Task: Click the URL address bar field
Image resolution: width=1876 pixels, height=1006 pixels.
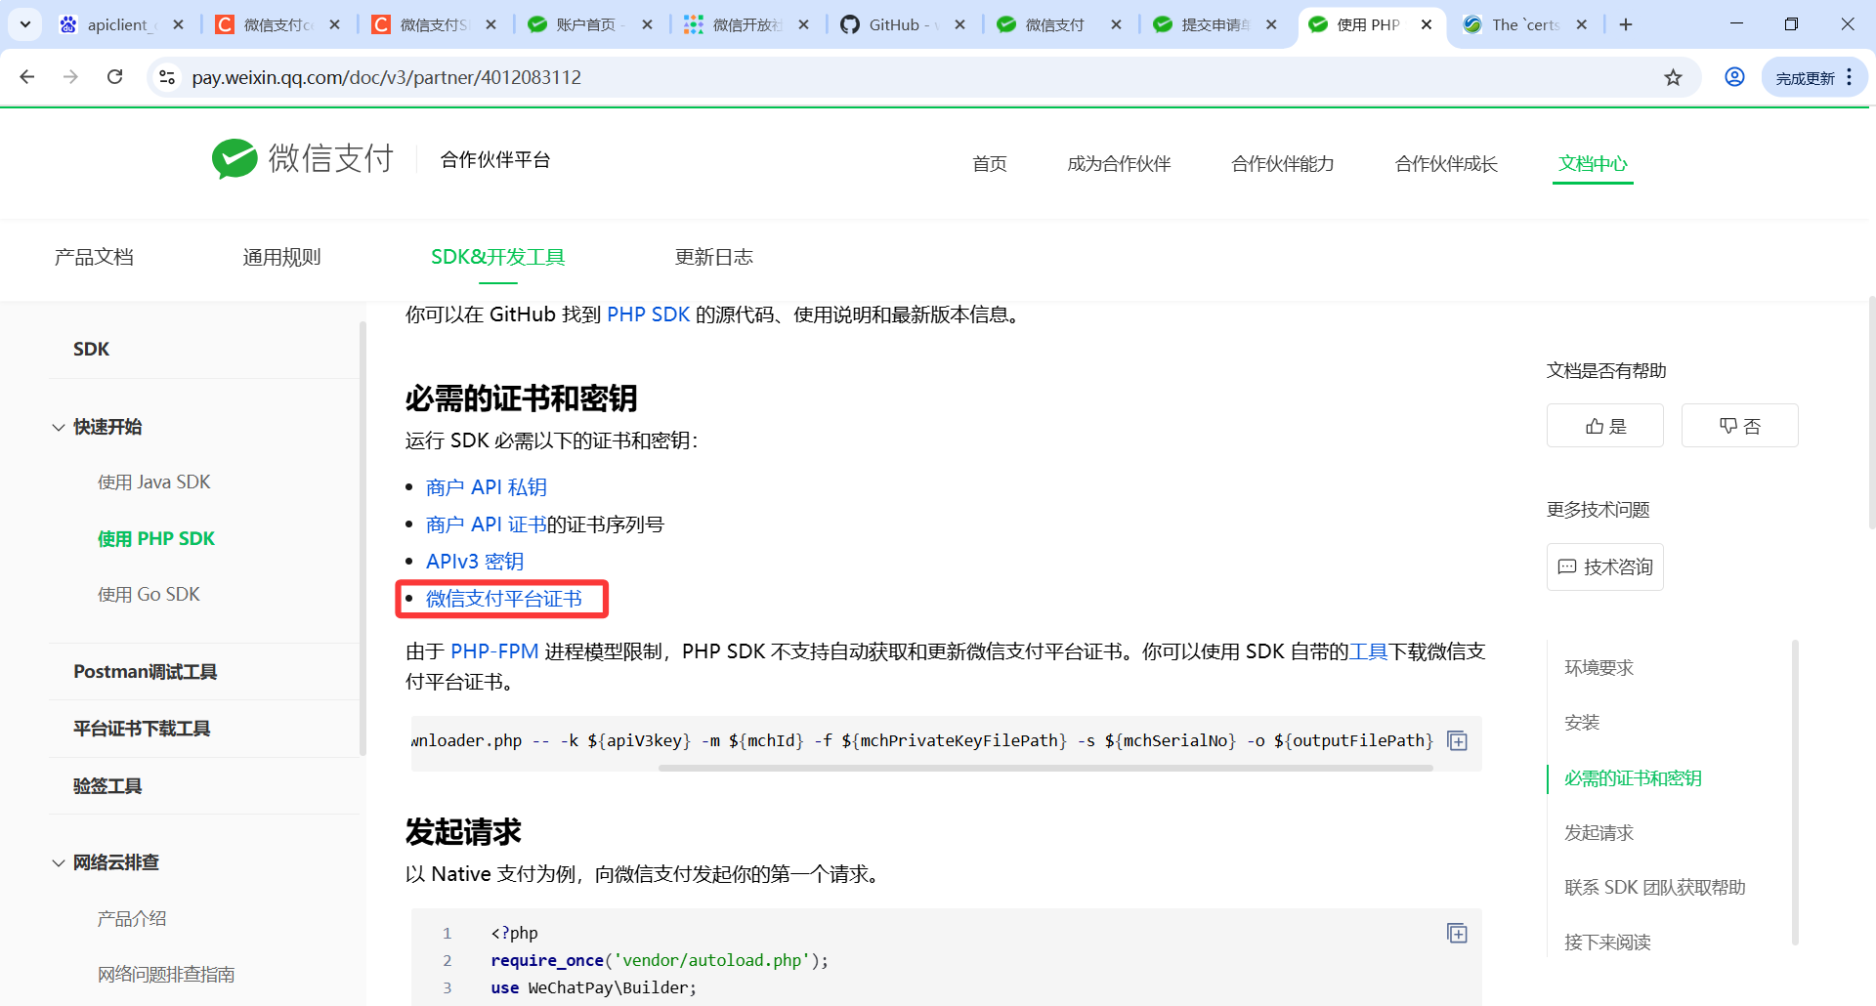Action: [x=918, y=77]
